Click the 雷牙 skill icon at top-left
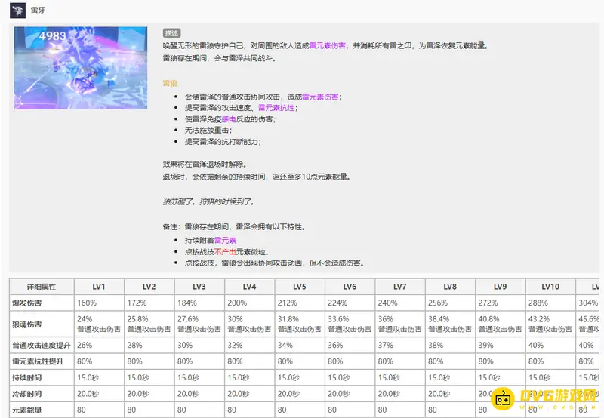Screen dimensions: 604x418 coord(17,10)
